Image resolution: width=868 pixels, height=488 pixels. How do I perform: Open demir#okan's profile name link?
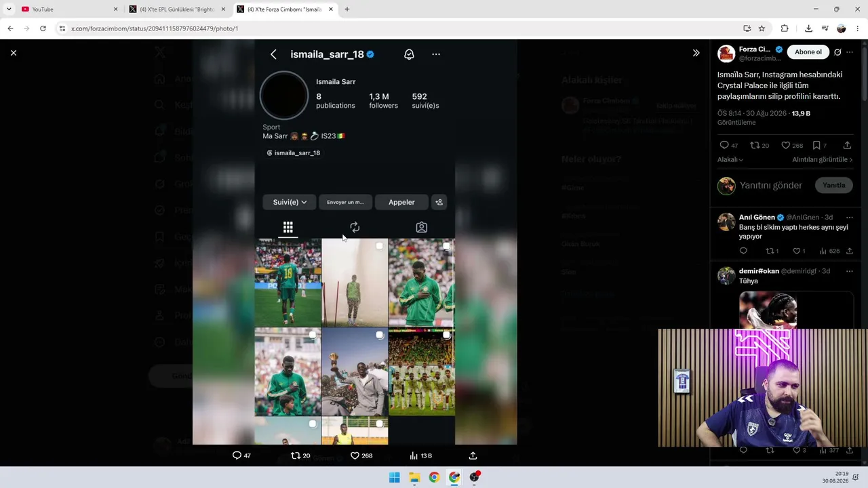pyautogui.click(x=759, y=271)
